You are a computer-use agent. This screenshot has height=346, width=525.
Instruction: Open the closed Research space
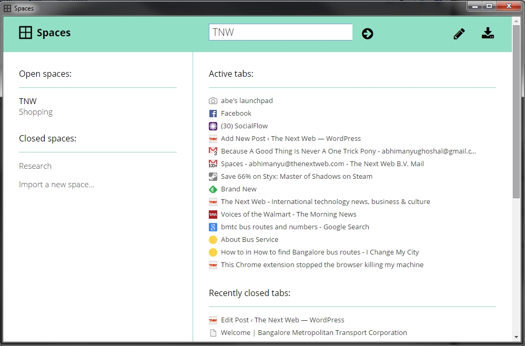[35, 166]
